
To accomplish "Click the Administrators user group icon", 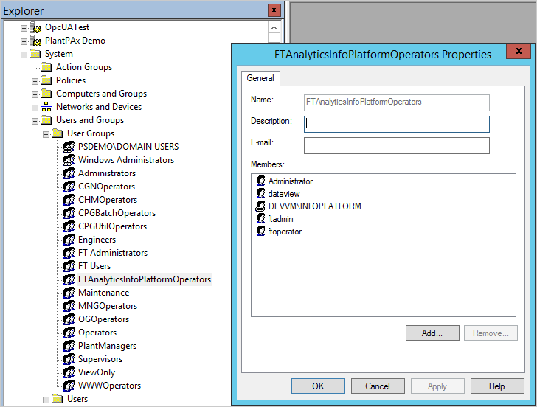I will tap(69, 173).
